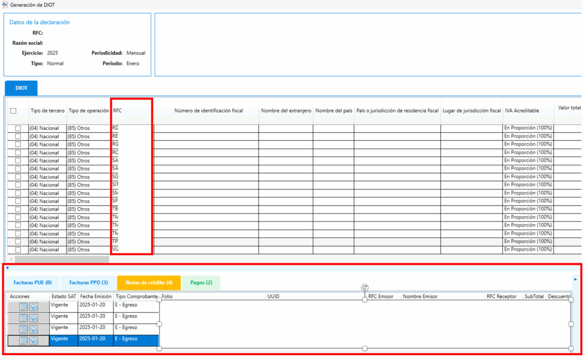Click the Número de identificación fiscal cell in the first row
Viewport: 587px width, 361px height.
click(x=206, y=128)
